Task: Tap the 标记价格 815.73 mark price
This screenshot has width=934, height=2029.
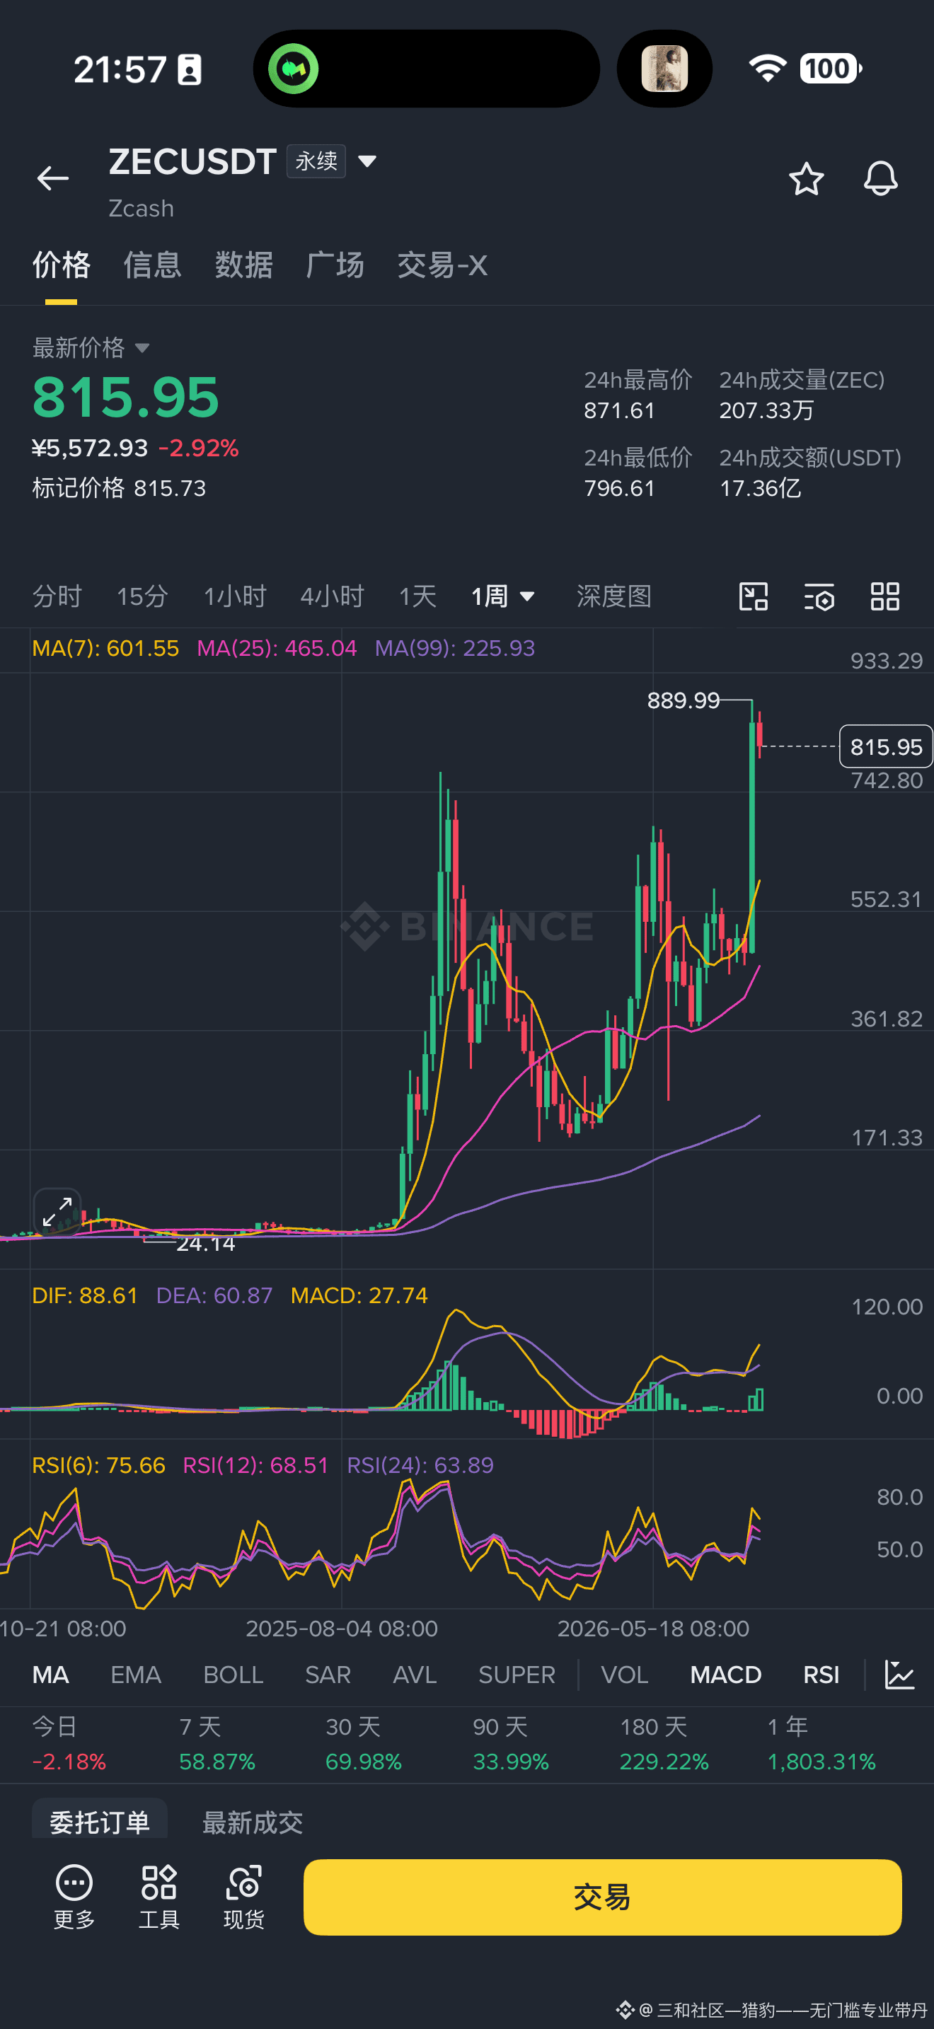Action: tap(119, 488)
